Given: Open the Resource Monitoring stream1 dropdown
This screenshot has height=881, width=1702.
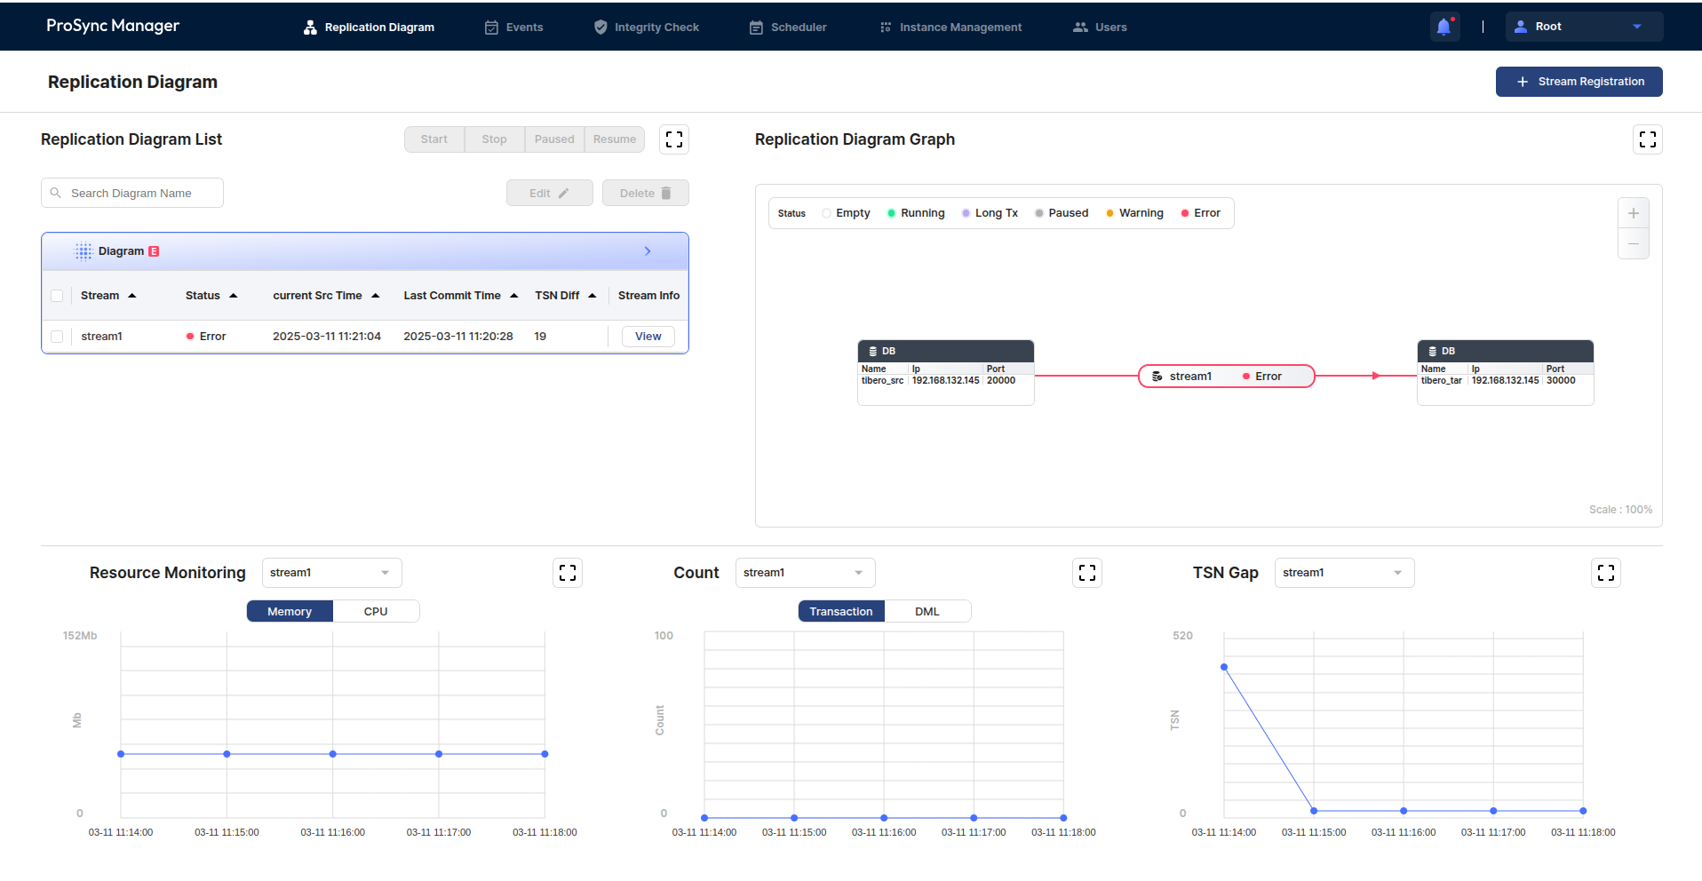Looking at the screenshot, I should [331, 573].
